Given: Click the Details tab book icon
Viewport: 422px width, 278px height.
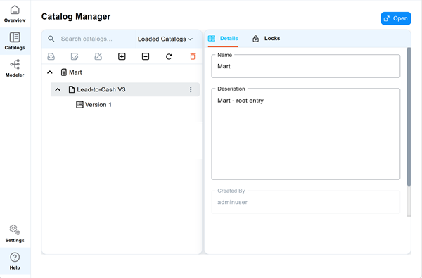Looking at the screenshot, I should (x=212, y=38).
